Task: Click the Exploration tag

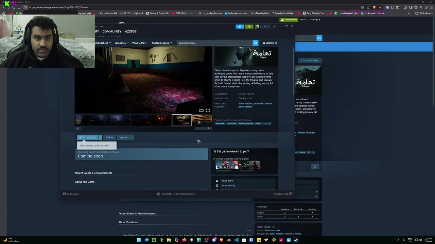Action: click(x=231, y=123)
